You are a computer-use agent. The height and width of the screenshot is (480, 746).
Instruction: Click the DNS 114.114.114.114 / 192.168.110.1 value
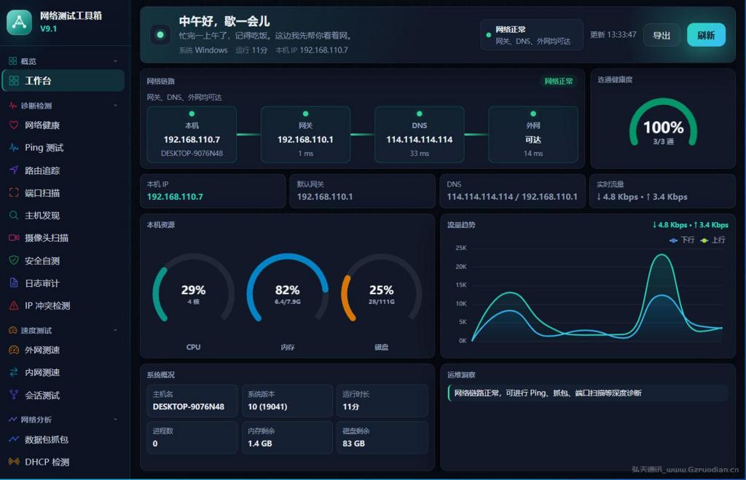point(512,197)
